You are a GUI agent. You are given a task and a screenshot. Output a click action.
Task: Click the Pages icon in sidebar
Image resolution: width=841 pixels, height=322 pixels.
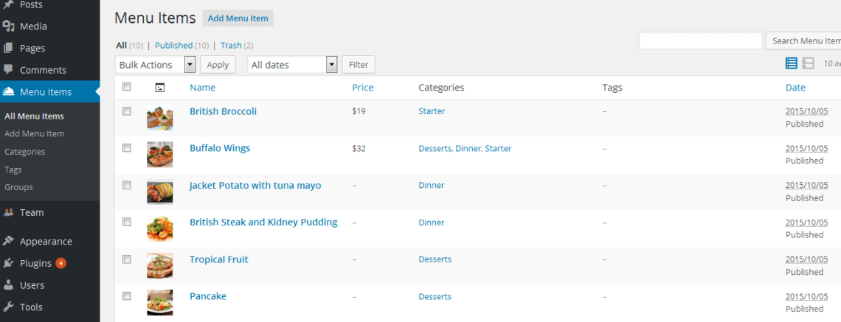(x=8, y=48)
